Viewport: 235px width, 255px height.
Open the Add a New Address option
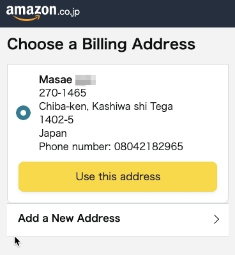coord(117,220)
